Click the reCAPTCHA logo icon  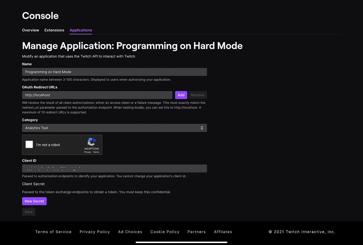[92, 142]
